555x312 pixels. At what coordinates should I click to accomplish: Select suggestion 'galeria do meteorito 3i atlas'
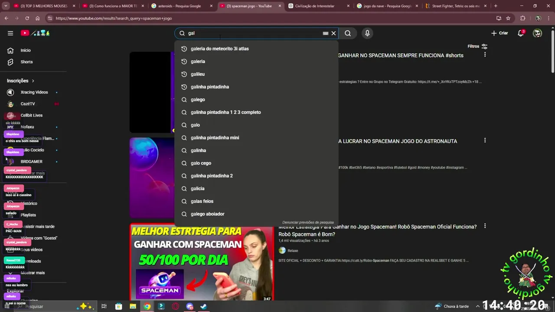[x=256, y=49]
